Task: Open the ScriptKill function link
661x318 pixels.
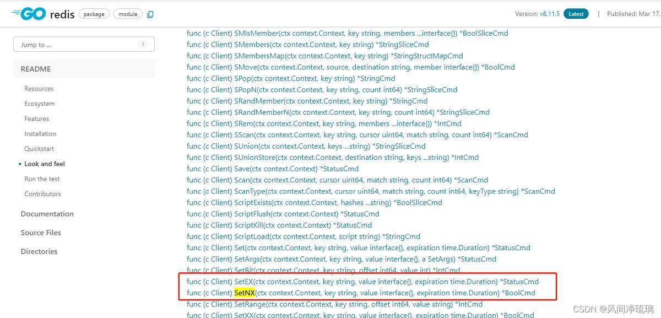Action: click(x=279, y=225)
